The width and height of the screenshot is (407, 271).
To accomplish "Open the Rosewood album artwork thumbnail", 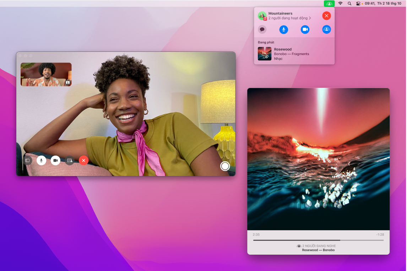I will pyautogui.click(x=265, y=53).
